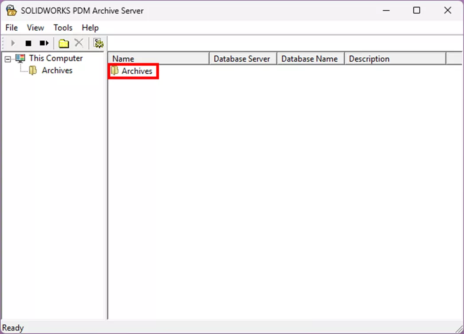
Task: Open the settings gear toolbar icon
Action: click(x=98, y=43)
